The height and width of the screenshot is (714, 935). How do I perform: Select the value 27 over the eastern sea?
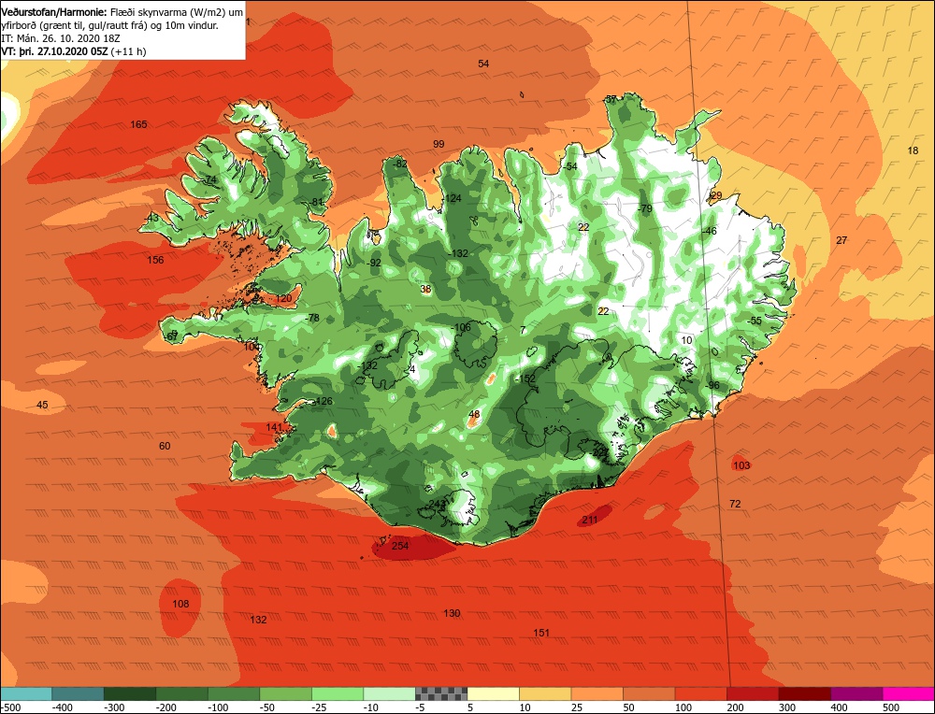pyautogui.click(x=841, y=241)
